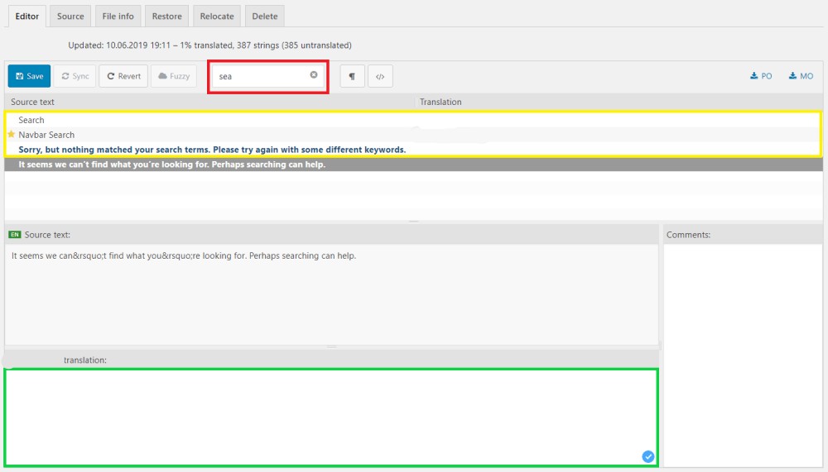Open the File info tab

118,16
